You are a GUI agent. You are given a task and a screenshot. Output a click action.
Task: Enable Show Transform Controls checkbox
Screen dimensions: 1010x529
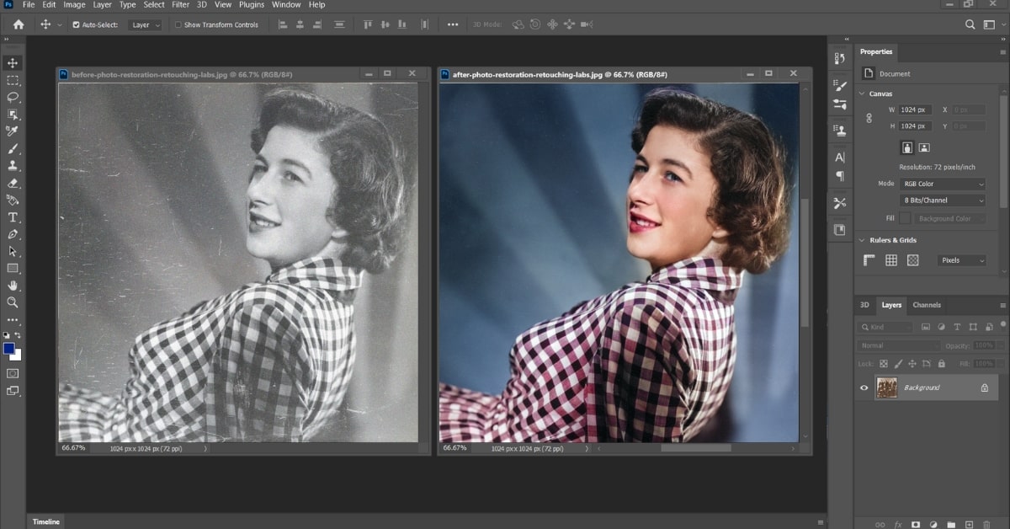point(178,24)
